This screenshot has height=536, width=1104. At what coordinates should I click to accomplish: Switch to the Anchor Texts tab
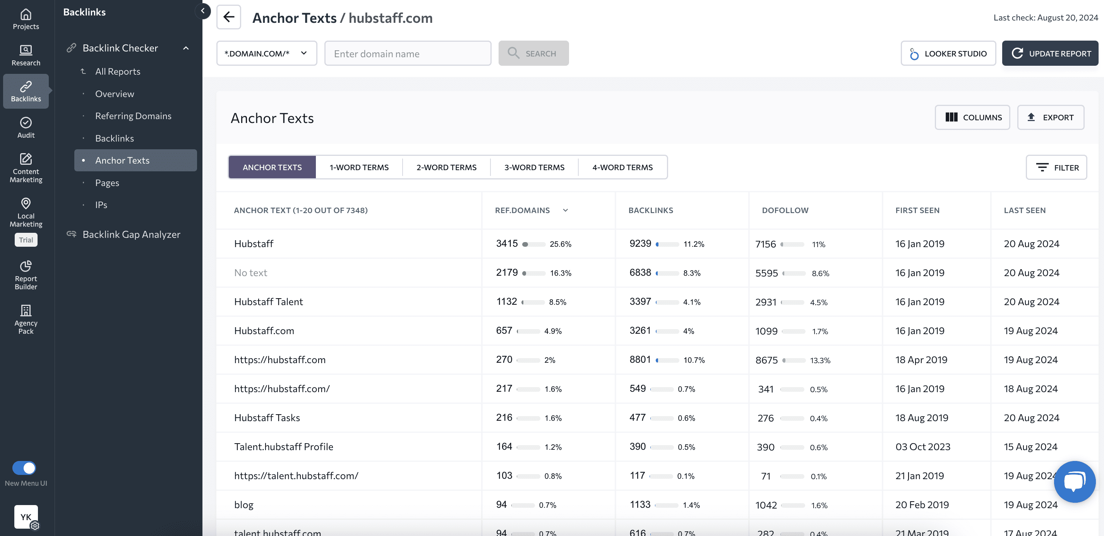point(272,167)
